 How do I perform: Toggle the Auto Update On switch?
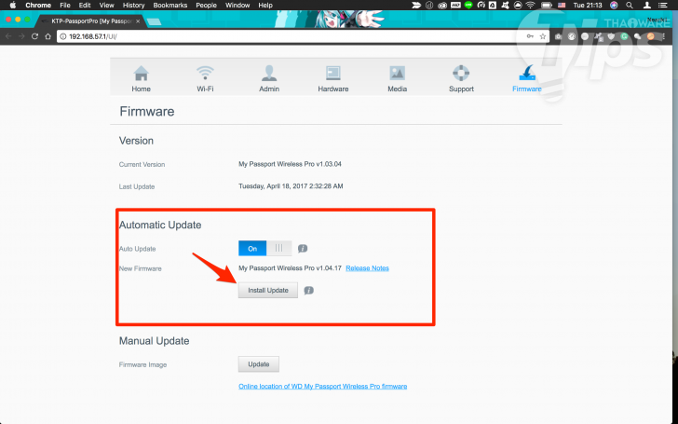[265, 248]
